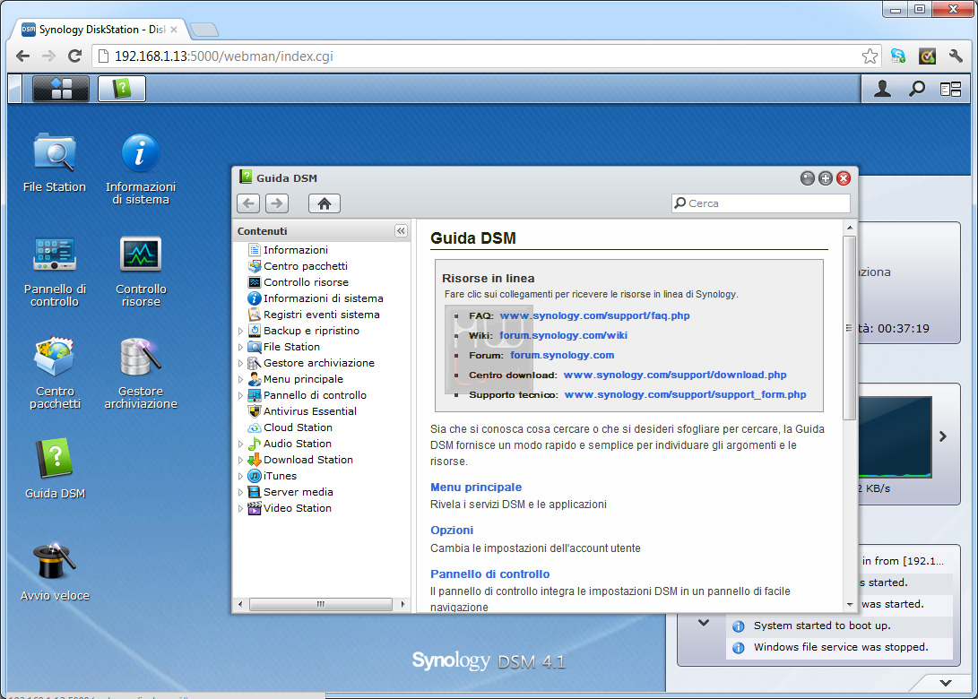Expand iTunes tree node
The image size is (978, 699).
[241, 477]
